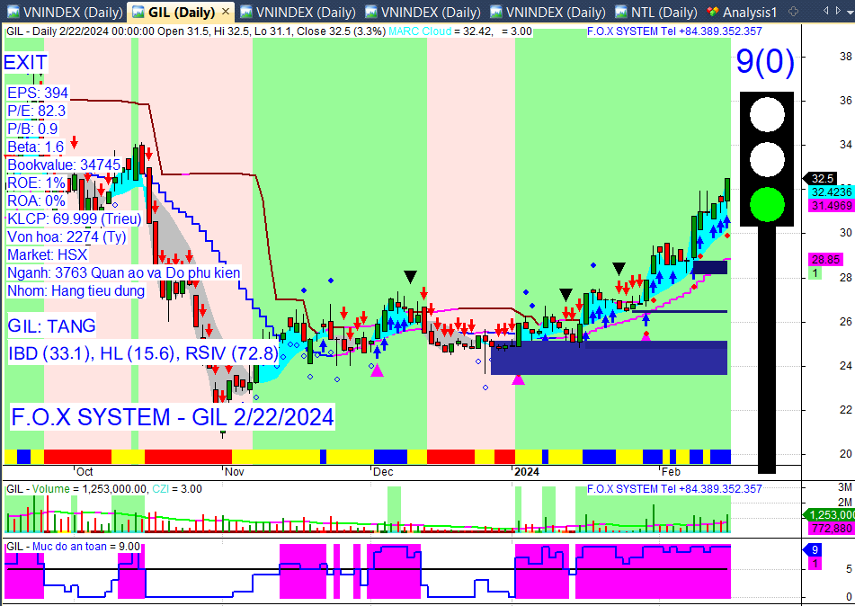Click the EXIT label on the chart
Viewport: 855px width, 606px height.
pos(26,63)
